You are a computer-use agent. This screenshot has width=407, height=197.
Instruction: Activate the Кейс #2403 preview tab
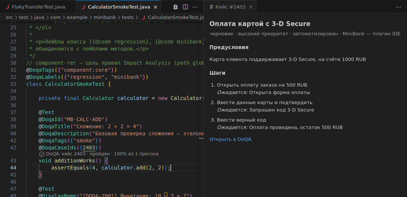(230, 7)
